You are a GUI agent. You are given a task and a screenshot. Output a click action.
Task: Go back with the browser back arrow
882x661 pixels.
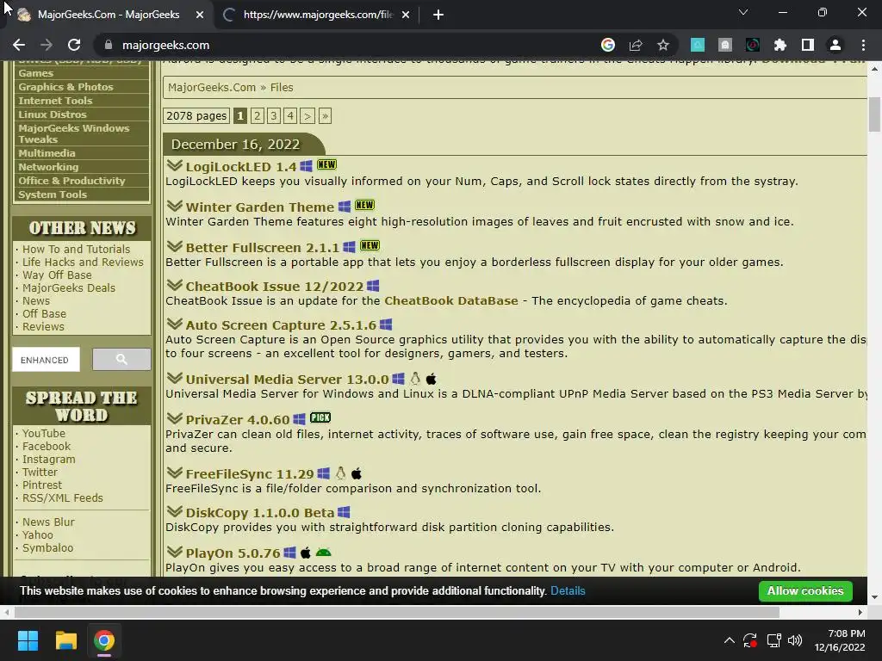[x=19, y=45]
